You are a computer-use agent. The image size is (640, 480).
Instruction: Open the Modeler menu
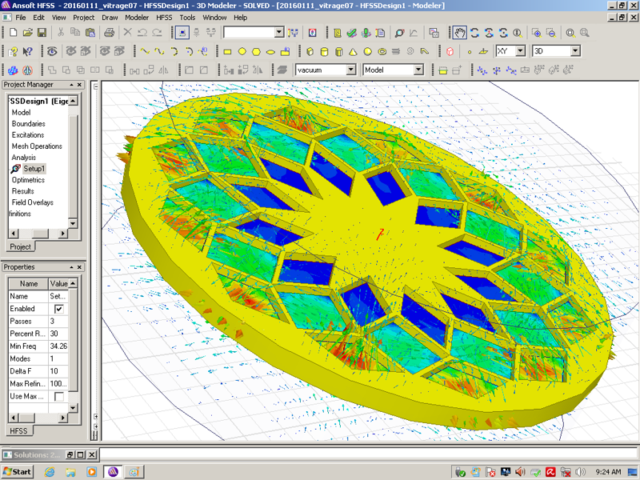click(137, 17)
